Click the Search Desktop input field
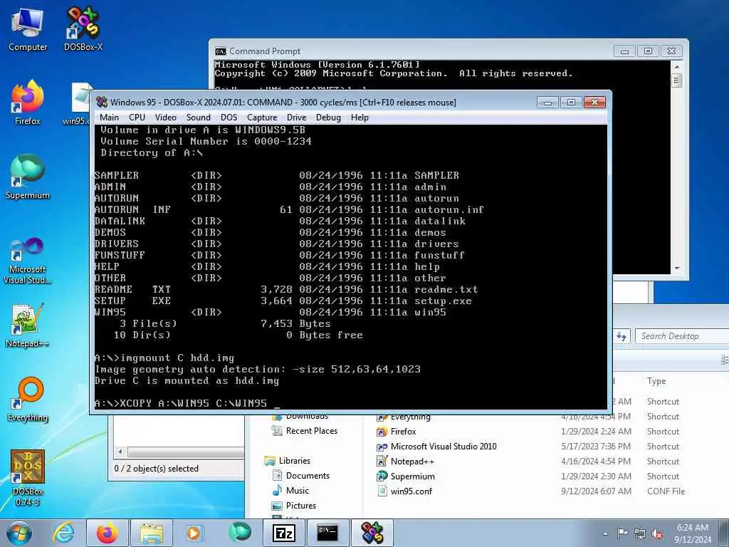729x547 pixels. [x=681, y=336]
